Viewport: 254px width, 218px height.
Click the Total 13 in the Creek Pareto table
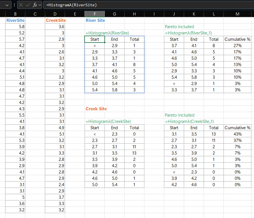[214, 134]
